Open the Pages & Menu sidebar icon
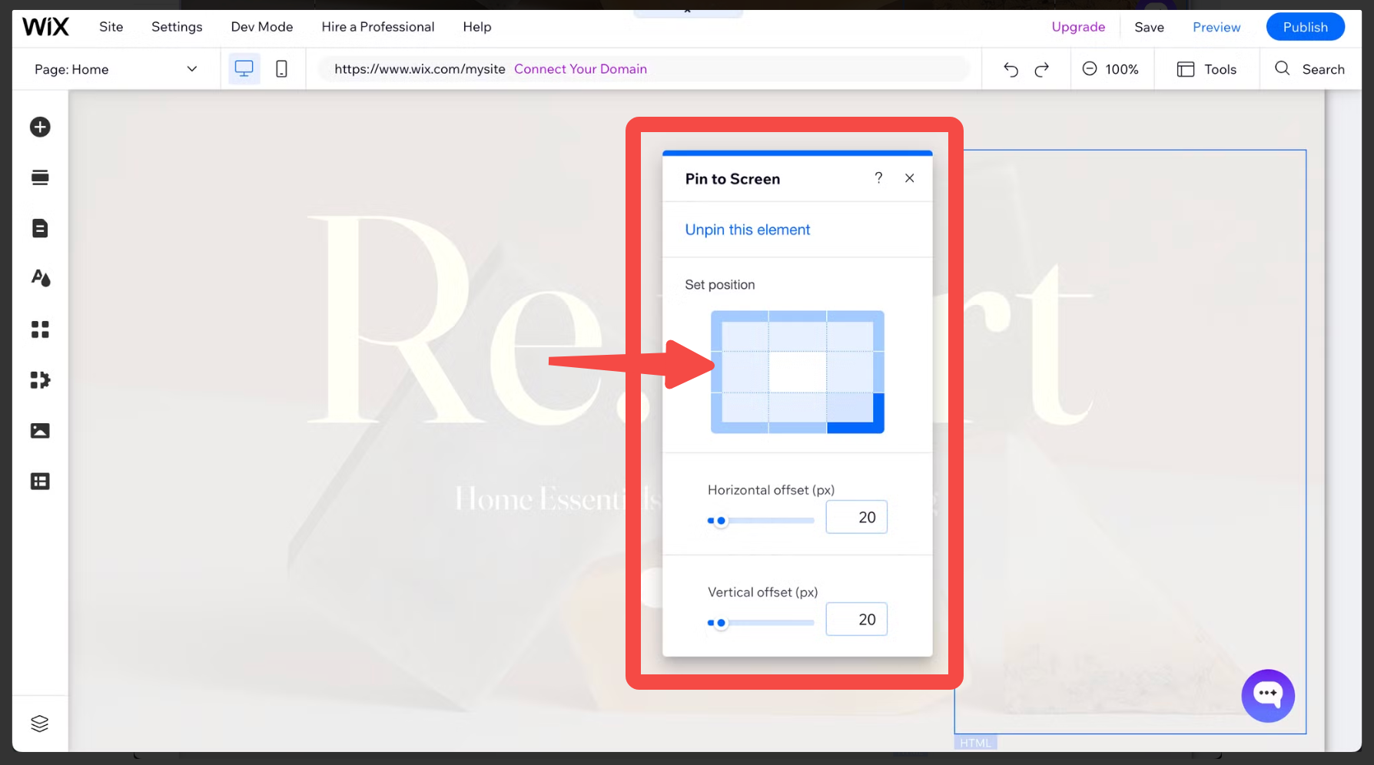Viewport: 1374px width, 765px height. (40, 228)
